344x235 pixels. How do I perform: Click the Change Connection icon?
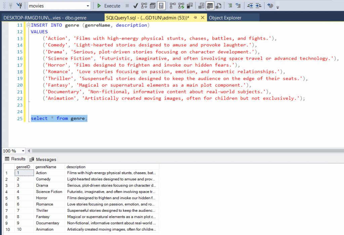[19, 6]
